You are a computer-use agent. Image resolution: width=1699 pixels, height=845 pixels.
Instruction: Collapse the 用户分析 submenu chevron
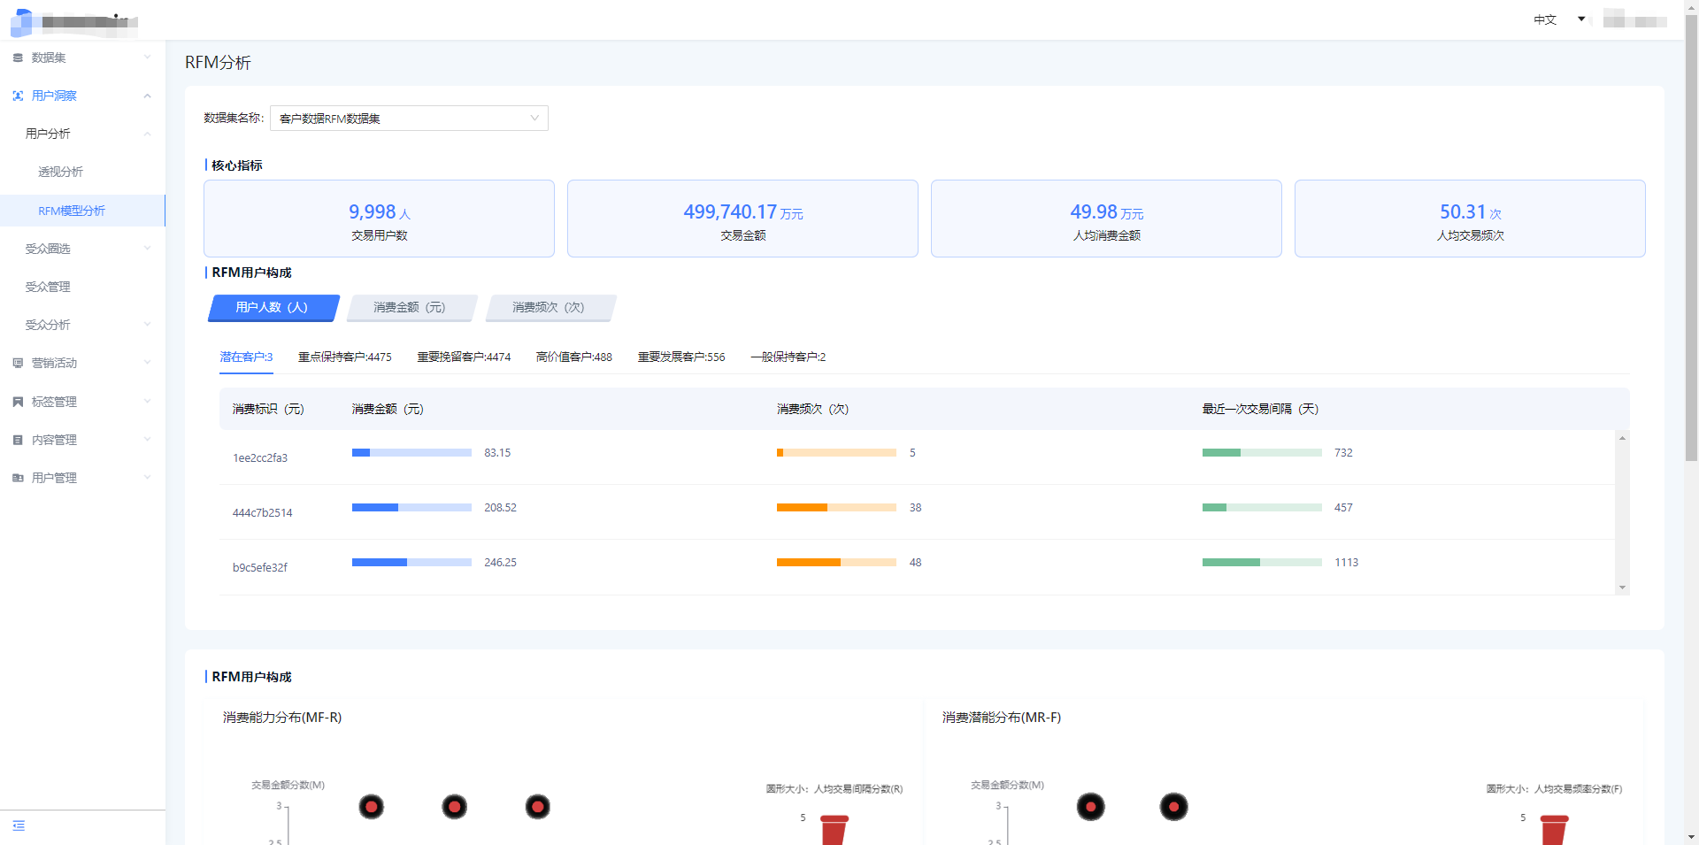tap(147, 134)
